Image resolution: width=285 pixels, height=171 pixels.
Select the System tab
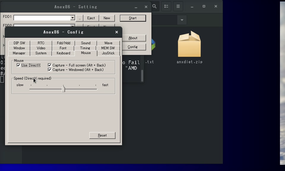coord(41,53)
